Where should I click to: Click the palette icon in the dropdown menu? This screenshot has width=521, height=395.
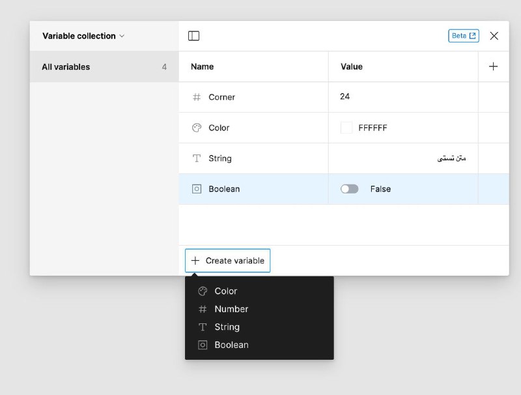click(203, 291)
